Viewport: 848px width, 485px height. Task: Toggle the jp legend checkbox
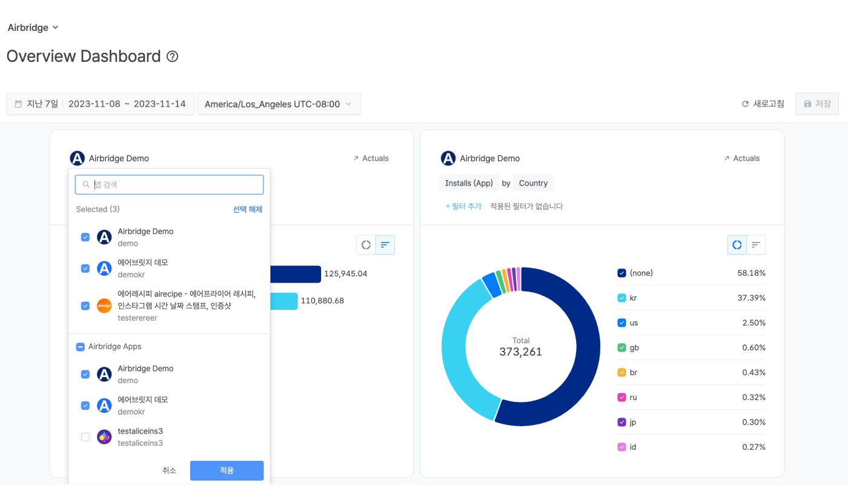click(621, 422)
